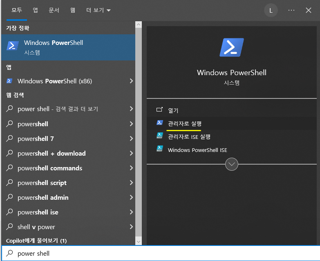Image resolution: width=320 pixels, height=261 pixels.
Task: Click the magnifier icon beside 'powershell ise'
Action: (9, 212)
